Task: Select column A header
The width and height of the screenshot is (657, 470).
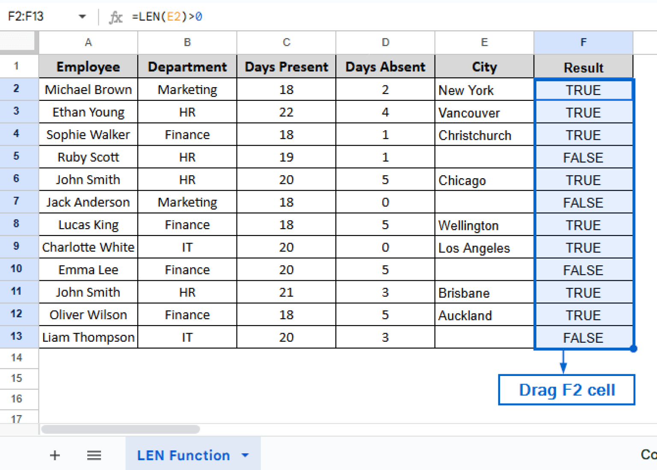Action: tap(88, 42)
